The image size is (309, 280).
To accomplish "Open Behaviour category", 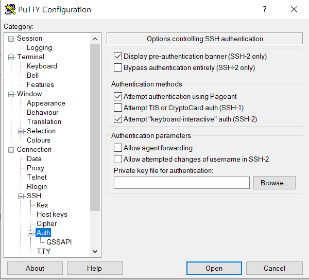I will point(43,112).
